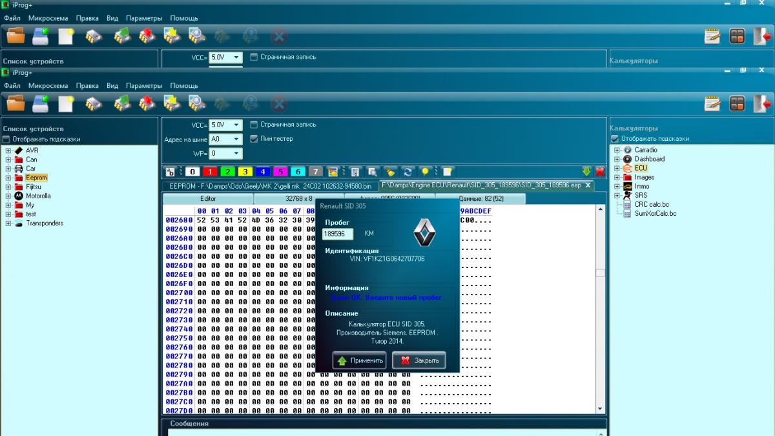Click the plain chip icon in front window toolbar
This screenshot has width=775, height=436.
[x=94, y=103]
